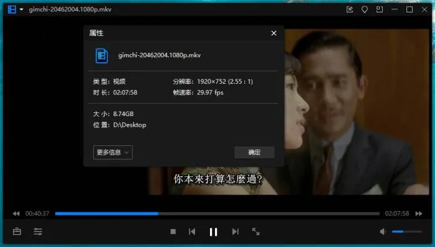Click the file size 8.74GB
Image resolution: width=435 pixels, height=247 pixels.
123,114
